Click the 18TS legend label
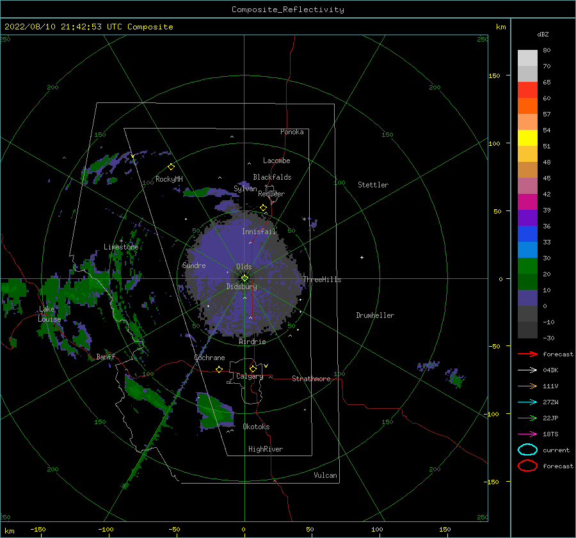This screenshot has width=576, height=538. pos(550,434)
